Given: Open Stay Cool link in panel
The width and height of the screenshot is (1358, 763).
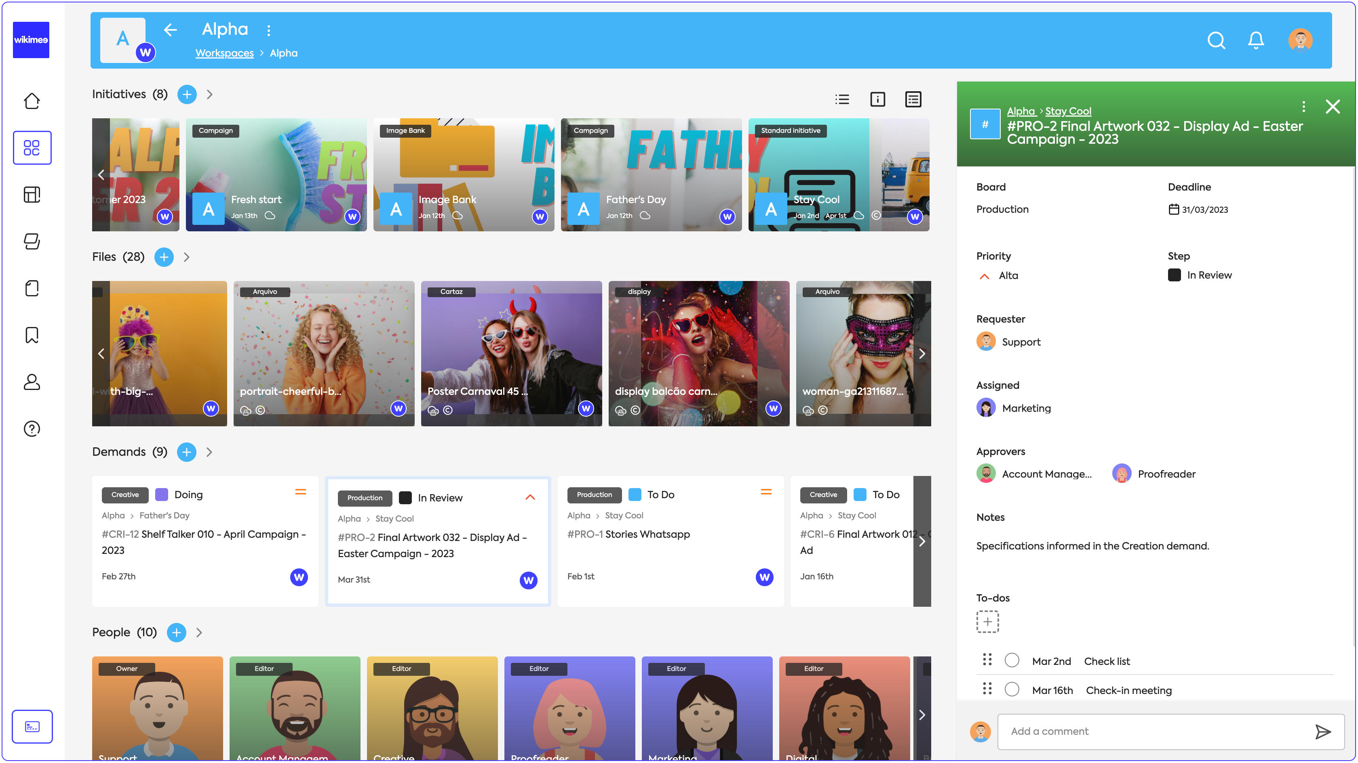Looking at the screenshot, I should [1068, 111].
